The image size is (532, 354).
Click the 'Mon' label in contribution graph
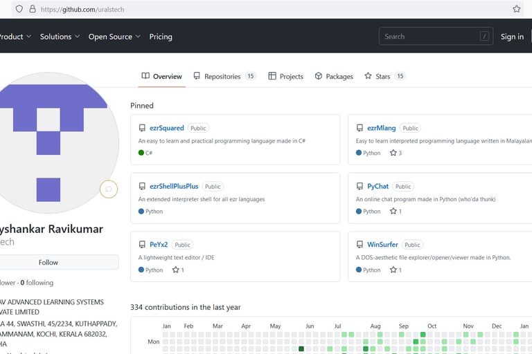point(153,342)
